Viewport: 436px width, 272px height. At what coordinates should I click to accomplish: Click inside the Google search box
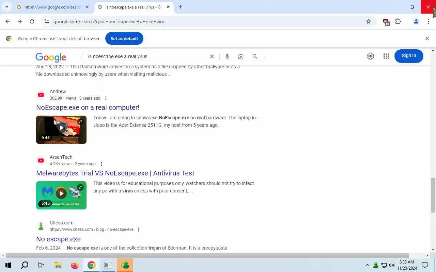coord(146,56)
